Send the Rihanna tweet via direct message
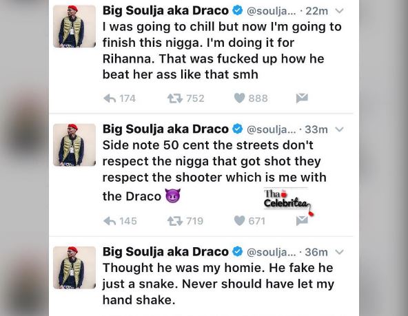 (302, 98)
